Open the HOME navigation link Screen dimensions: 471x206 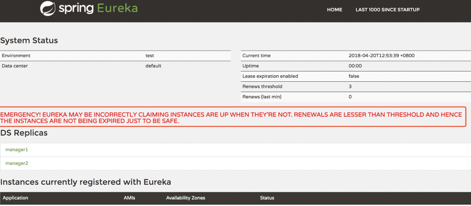[335, 10]
